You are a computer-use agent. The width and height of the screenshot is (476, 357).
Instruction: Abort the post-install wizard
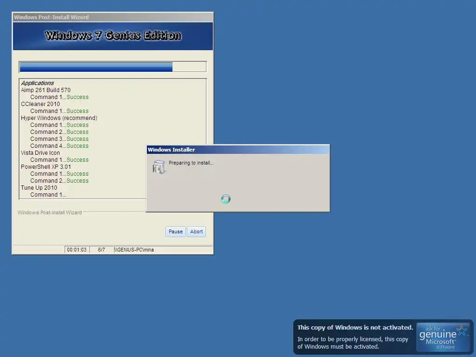(x=196, y=231)
